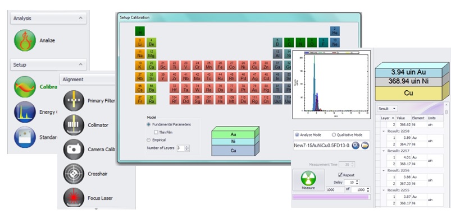Open the Energy spectrum icon
Screen dimensions: 451x219
click(x=25, y=112)
